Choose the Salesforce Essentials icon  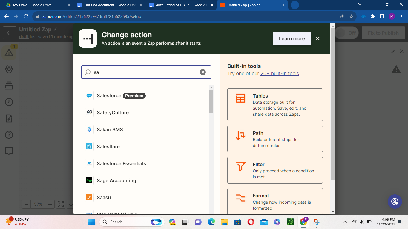click(89, 163)
